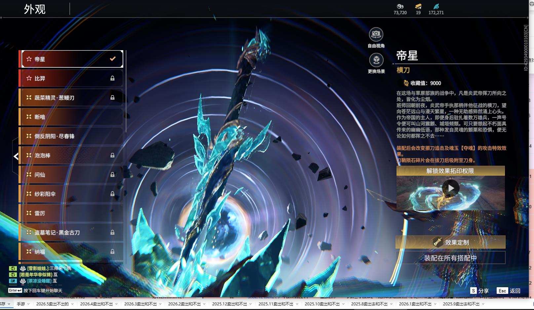Click the star rarity icon beside 帝星
The width and height of the screenshot is (534, 310).
click(29, 59)
